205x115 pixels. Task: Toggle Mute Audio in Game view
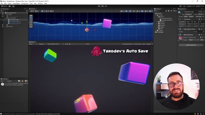(x=138, y=44)
